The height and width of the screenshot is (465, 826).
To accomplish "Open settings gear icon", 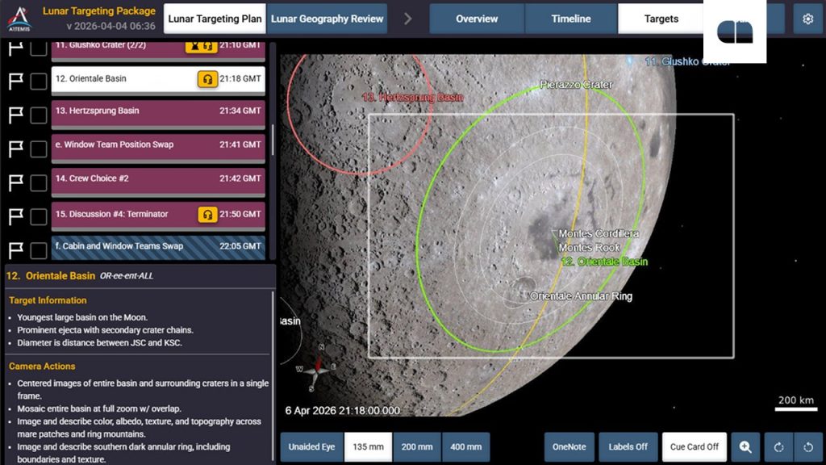I will (x=807, y=19).
